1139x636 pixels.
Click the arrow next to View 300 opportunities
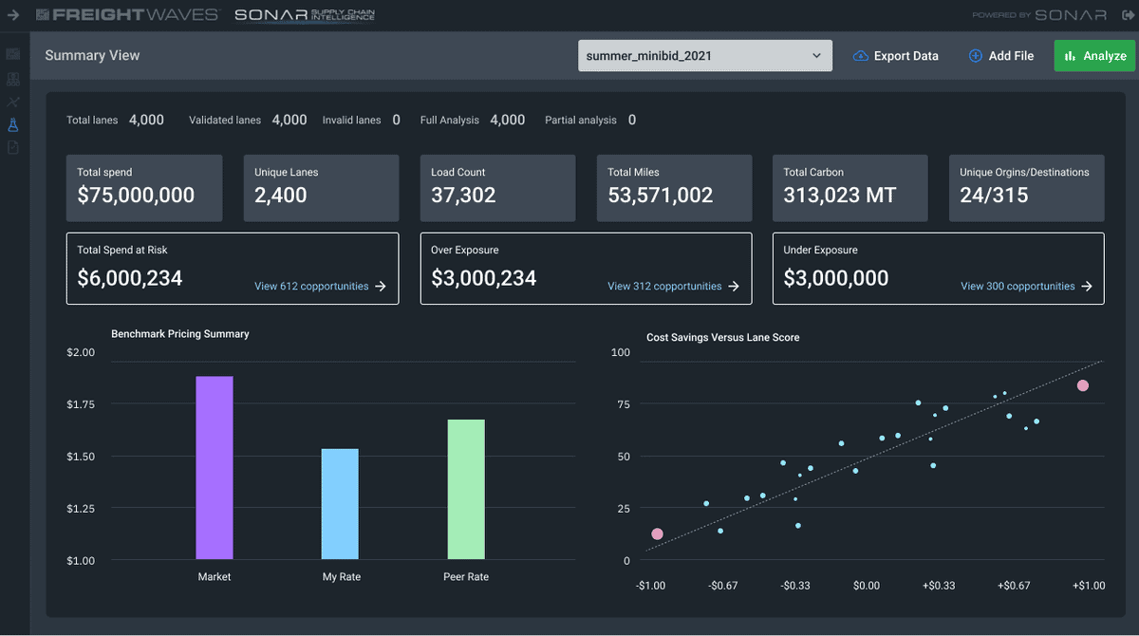click(1087, 287)
